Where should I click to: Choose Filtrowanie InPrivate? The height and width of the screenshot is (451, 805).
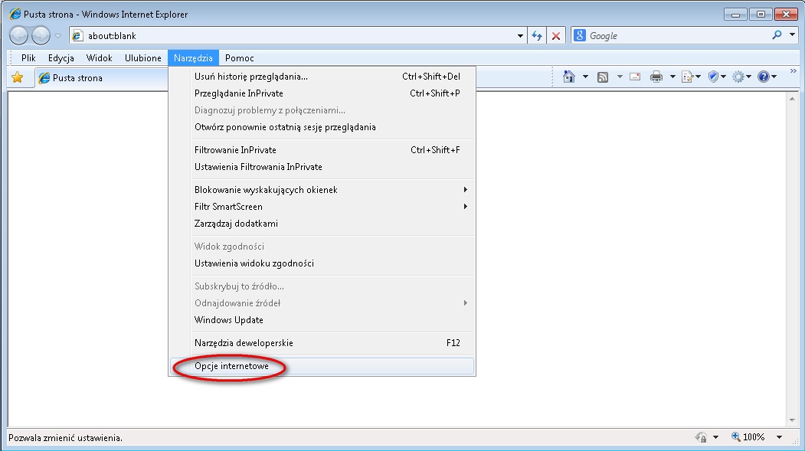pyautogui.click(x=322, y=150)
